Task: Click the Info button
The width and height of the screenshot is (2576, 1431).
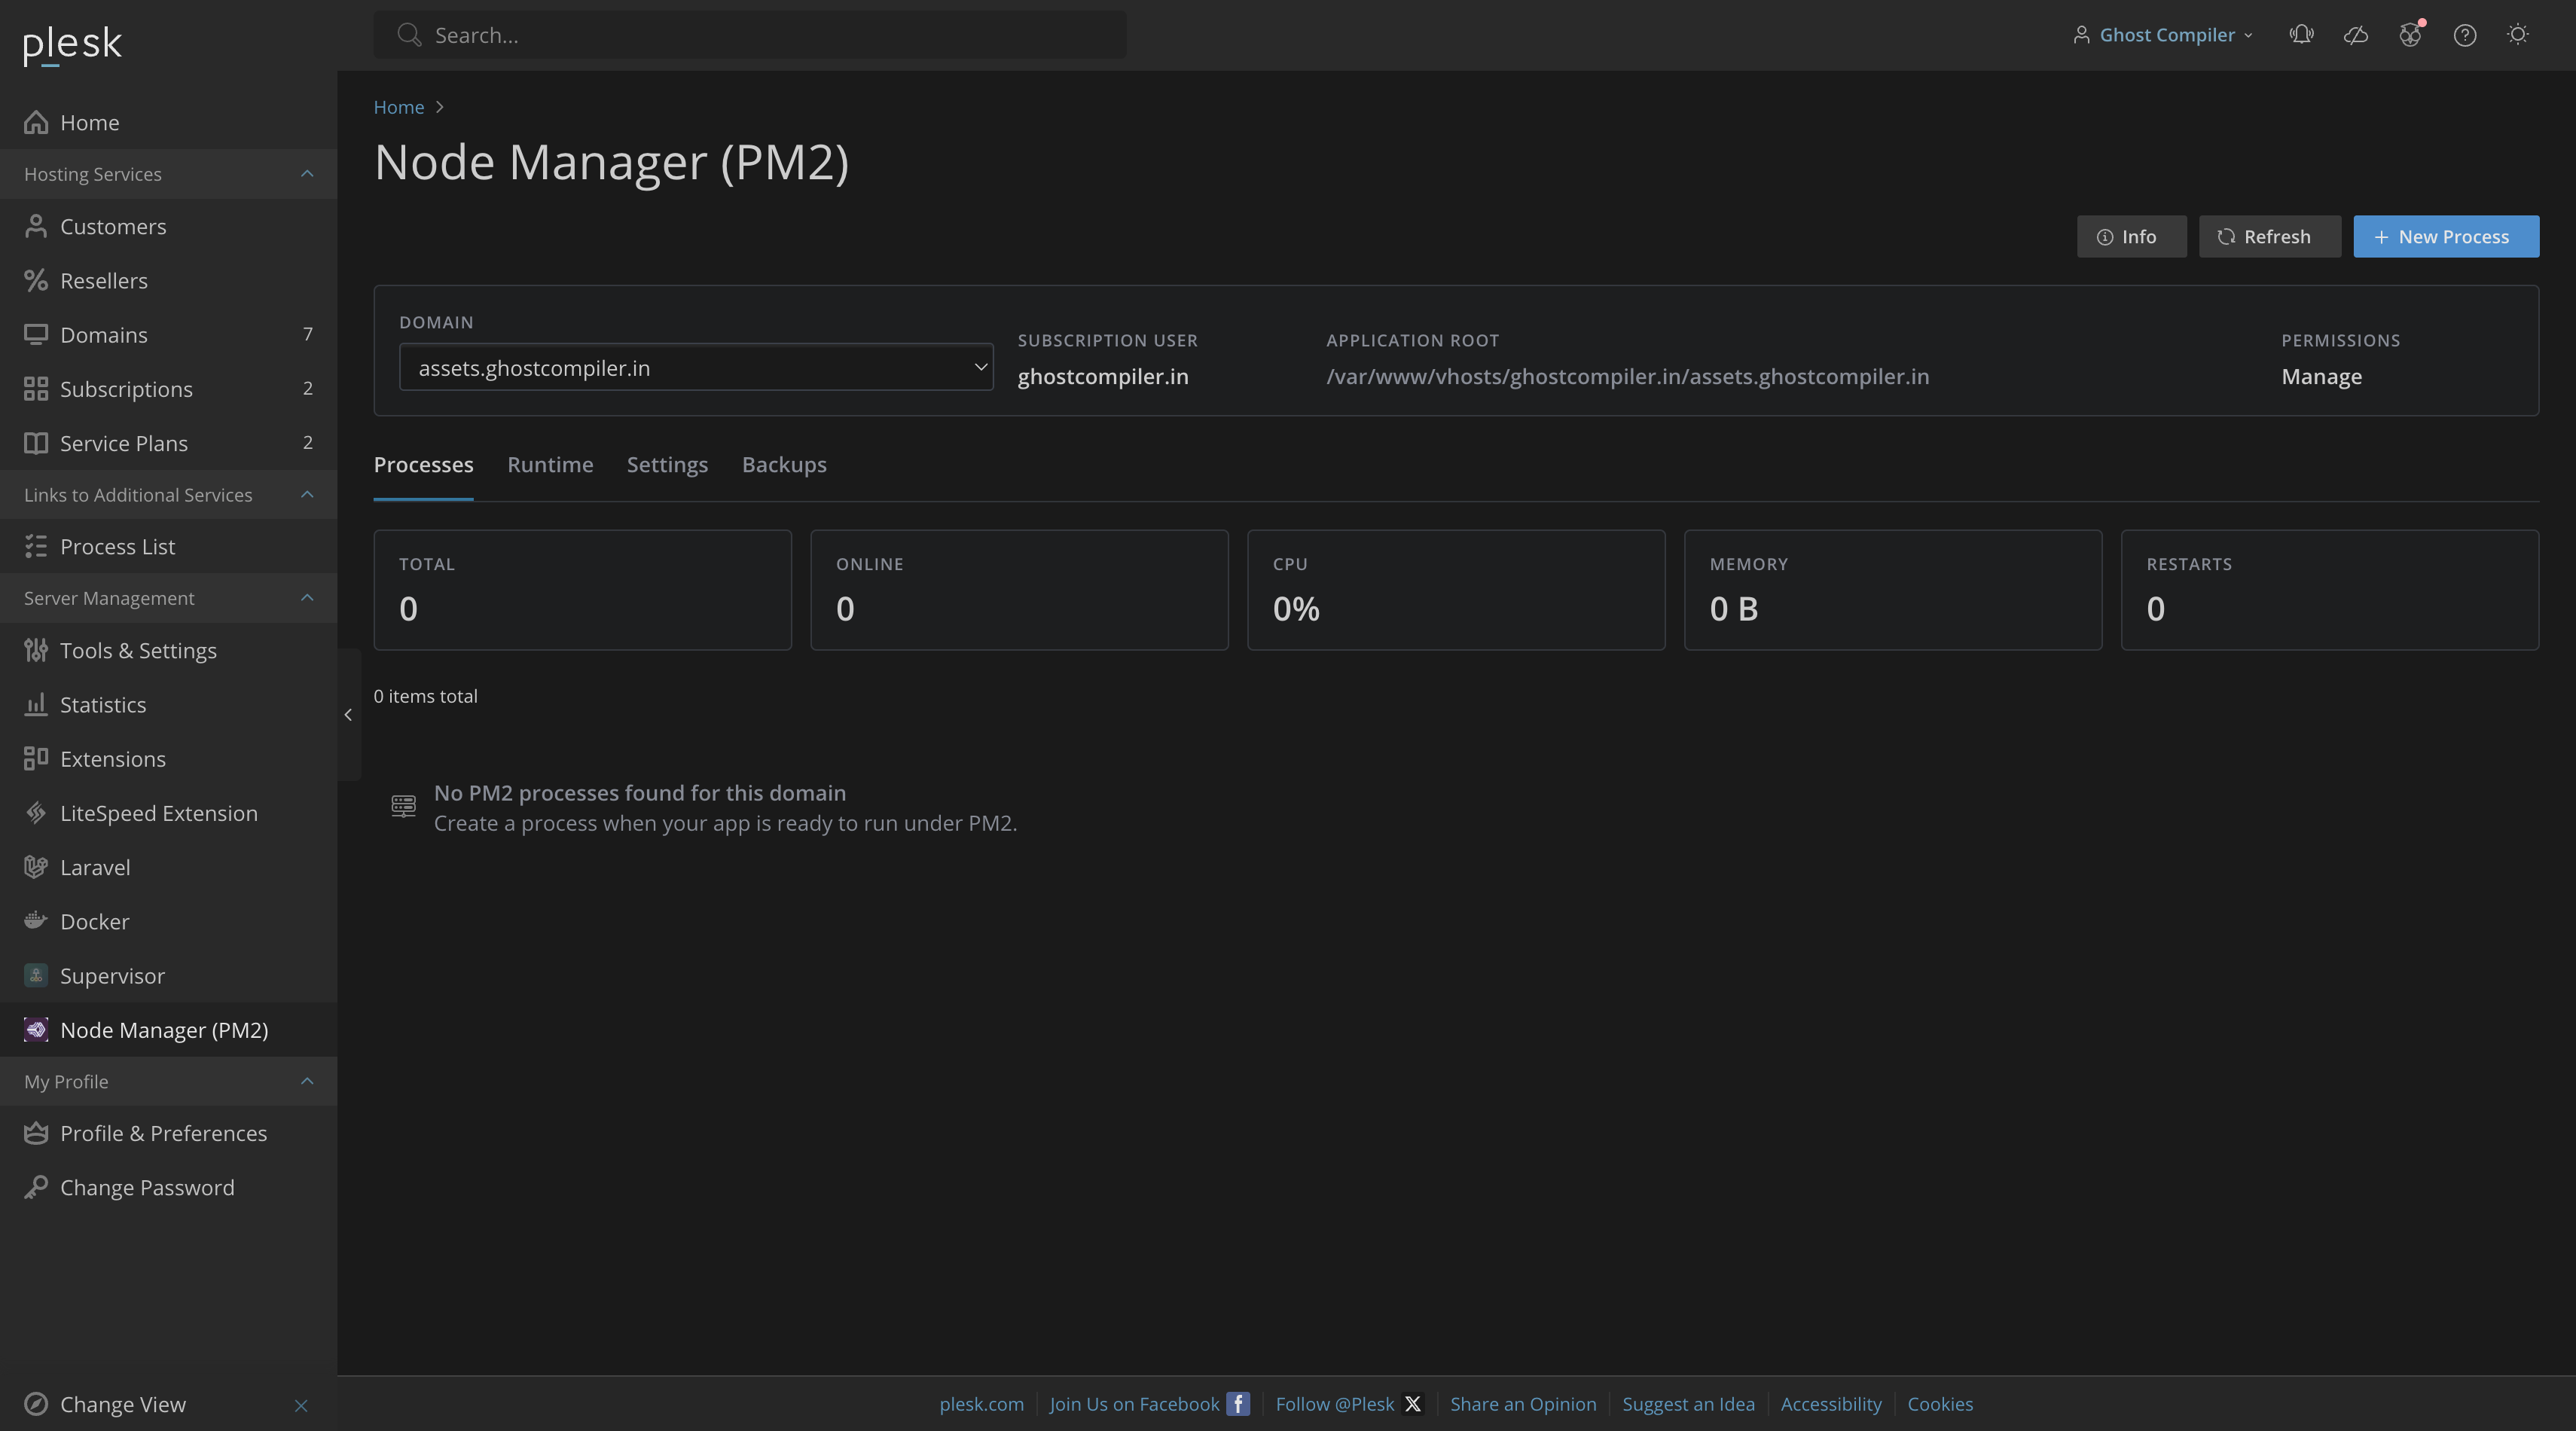Action: [2131, 237]
